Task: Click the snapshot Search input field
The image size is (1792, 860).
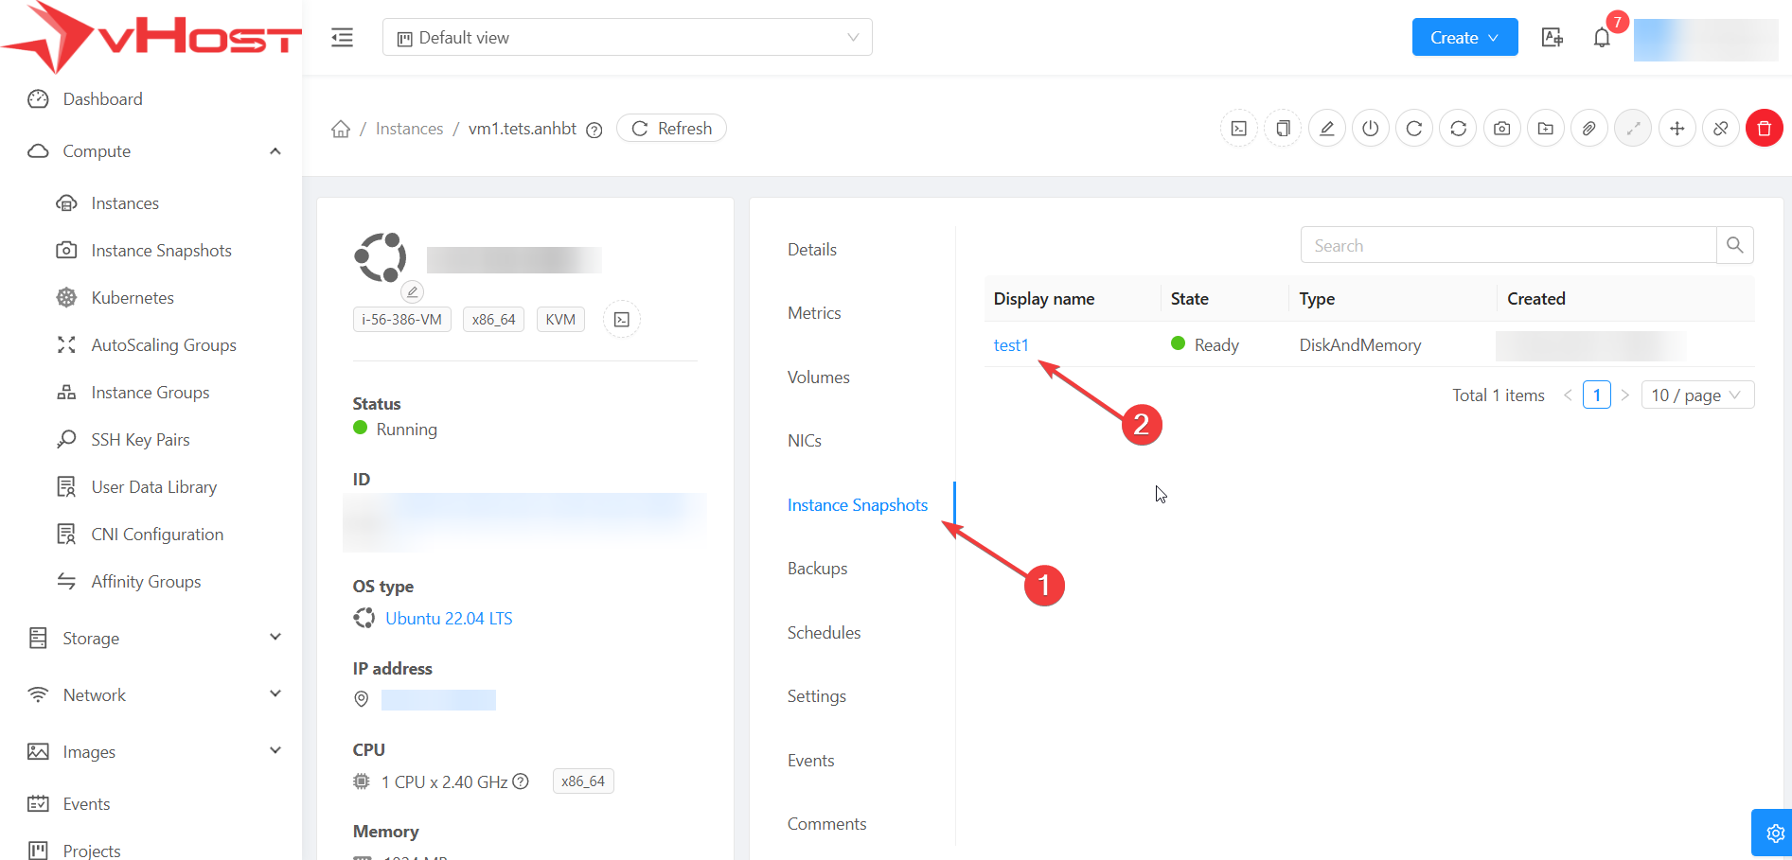Action: 1507,246
